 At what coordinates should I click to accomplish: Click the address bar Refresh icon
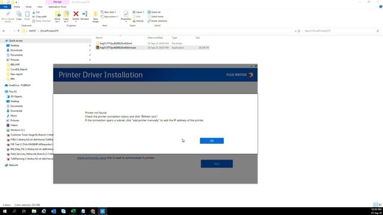pos(299,31)
